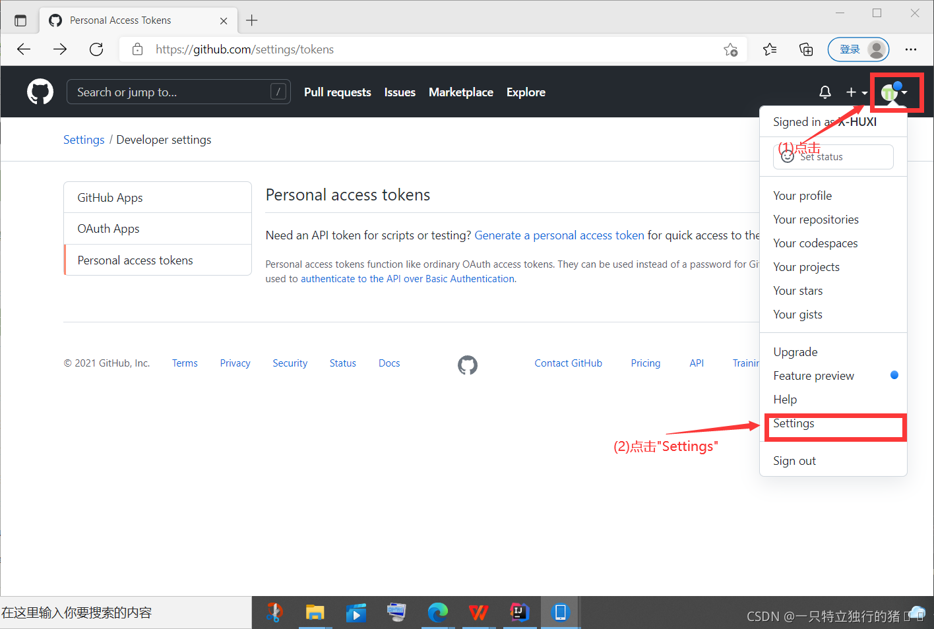Open the Collections icon in Edge toolbar
Image resolution: width=934 pixels, height=629 pixels.
point(806,49)
